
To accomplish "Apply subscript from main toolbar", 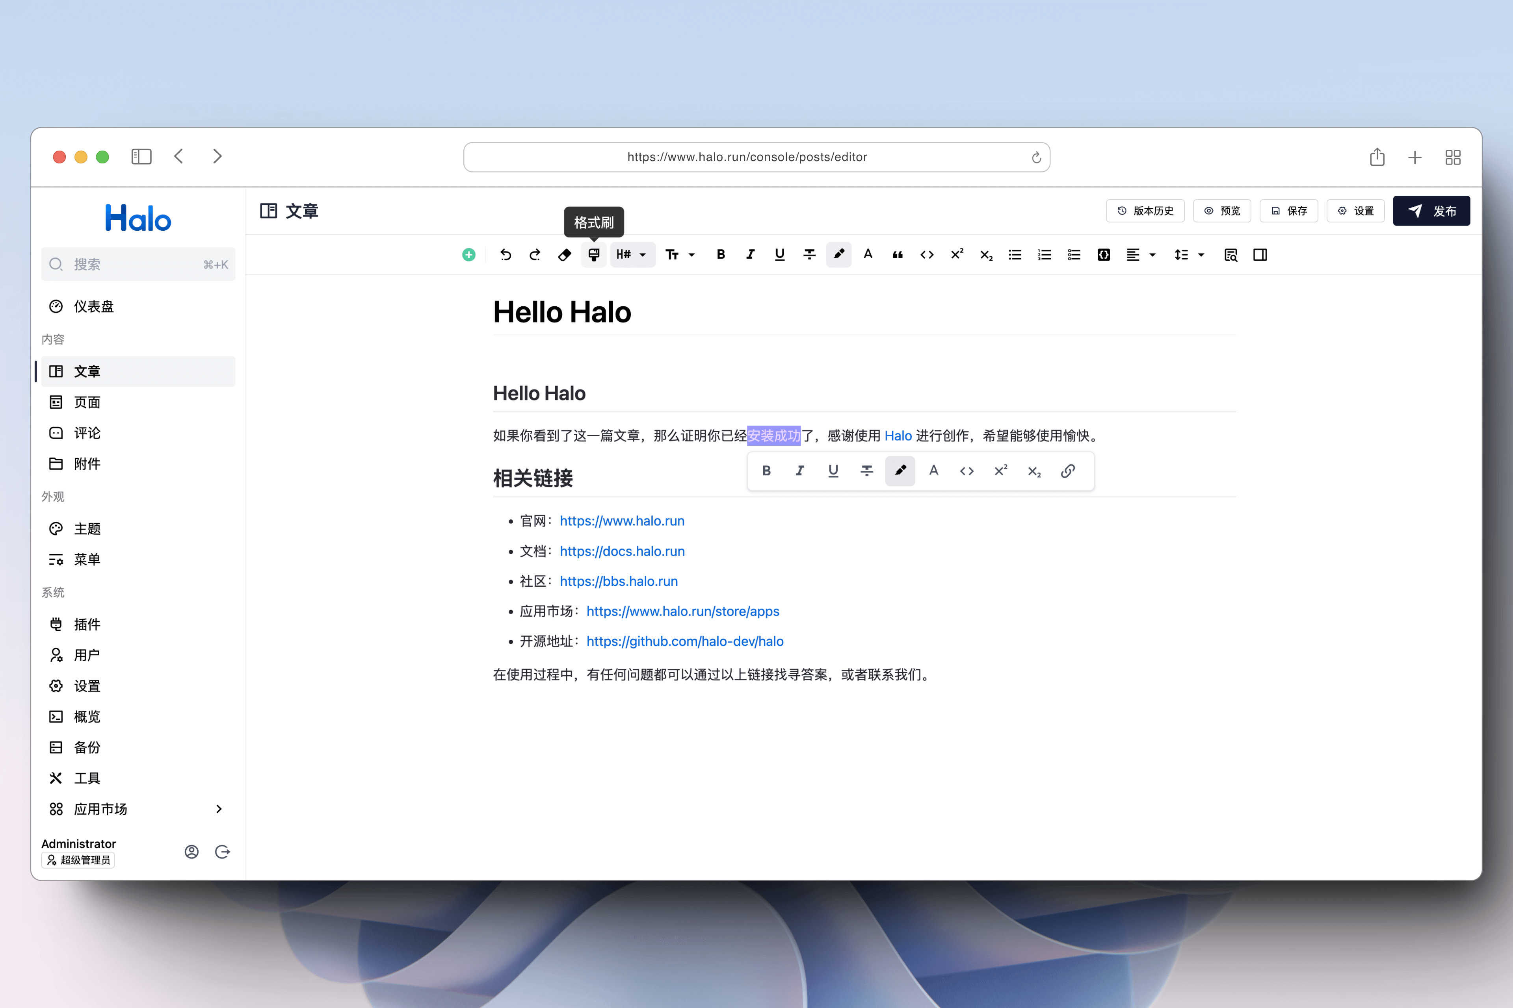I will [x=986, y=255].
